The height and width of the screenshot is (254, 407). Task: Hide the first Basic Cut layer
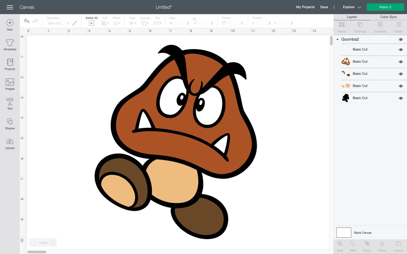point(400,50)
